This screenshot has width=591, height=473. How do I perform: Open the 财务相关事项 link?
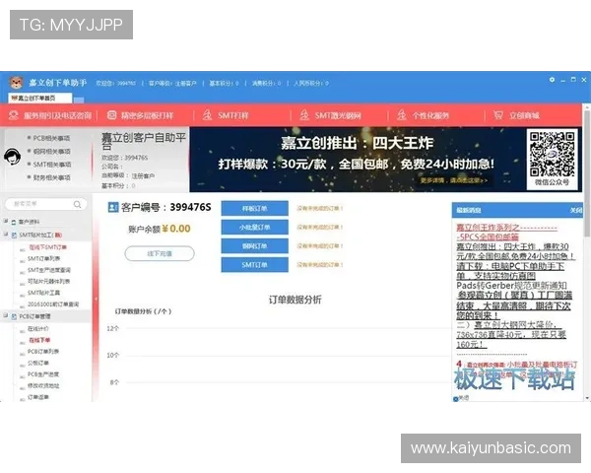pos(51,177)
